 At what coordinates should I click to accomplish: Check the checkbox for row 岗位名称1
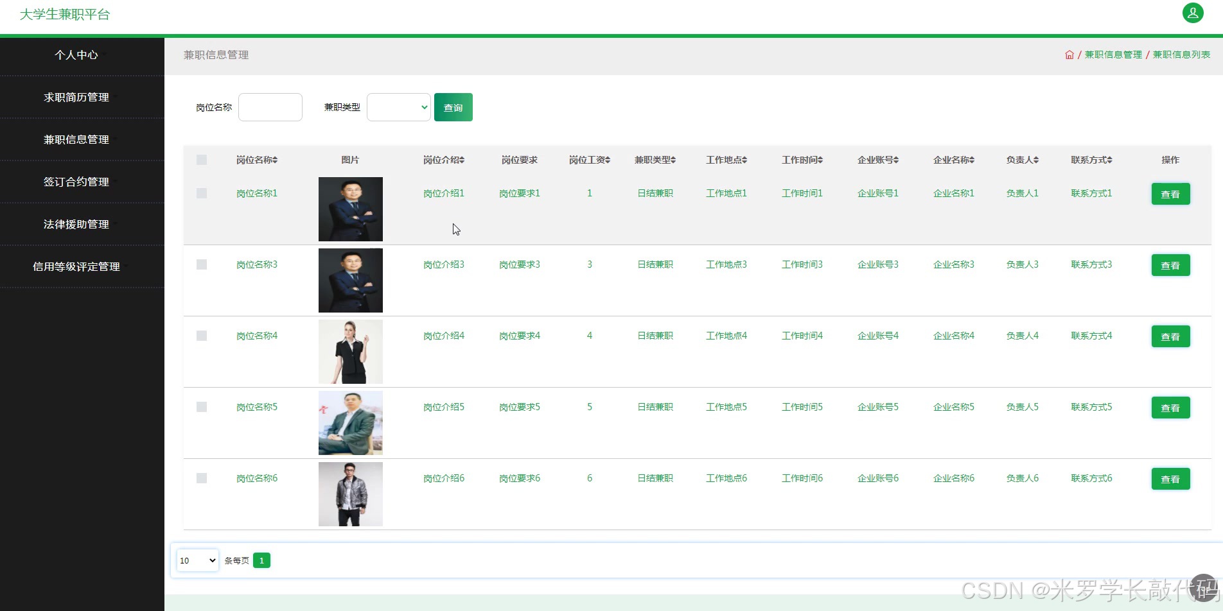(202, 193)
